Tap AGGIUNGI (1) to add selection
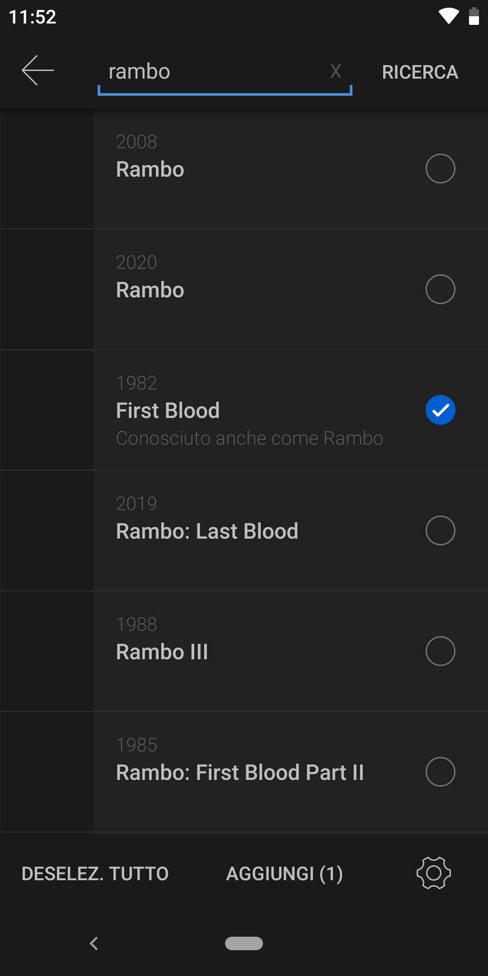488x976 pixels. [x=284, y=873]
